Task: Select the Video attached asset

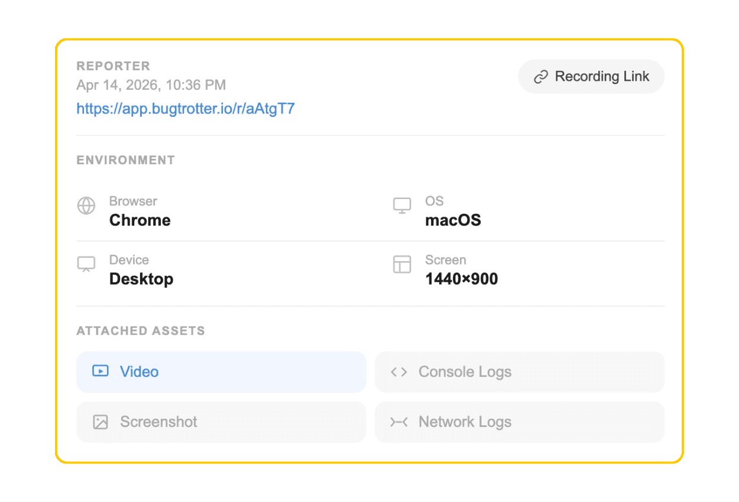Action: pos(221,371)
